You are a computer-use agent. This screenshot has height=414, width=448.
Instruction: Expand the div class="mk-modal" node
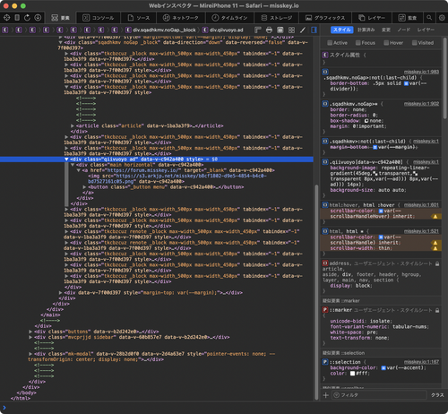pyautogui.click(x=30, y=354)
